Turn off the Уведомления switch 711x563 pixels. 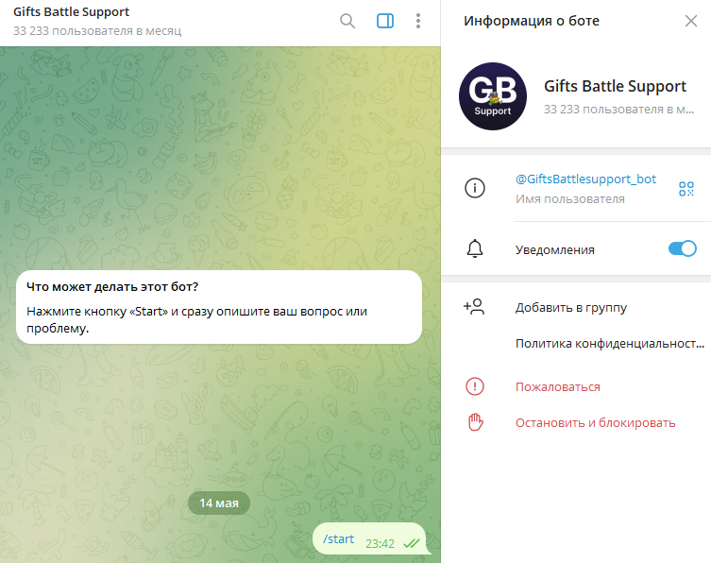(682, 248)
